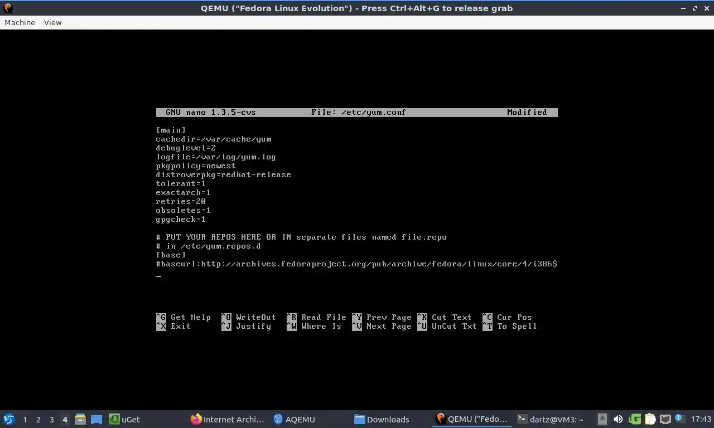Switch to virtual desktop 3
The height and width of the screenshot is (428, 714).
click(51, 419)
